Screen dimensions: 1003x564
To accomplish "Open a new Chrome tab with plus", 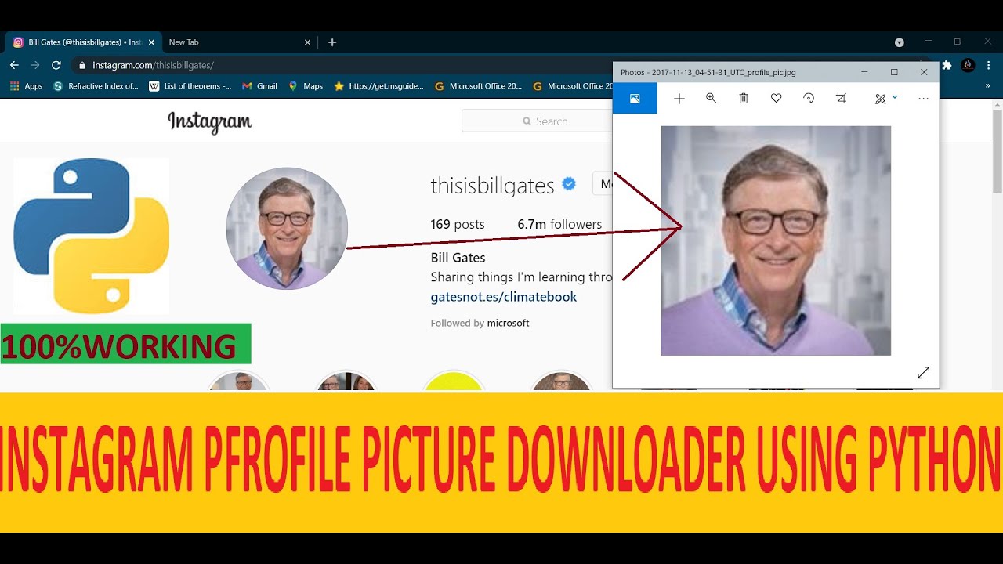I will 332,42.
